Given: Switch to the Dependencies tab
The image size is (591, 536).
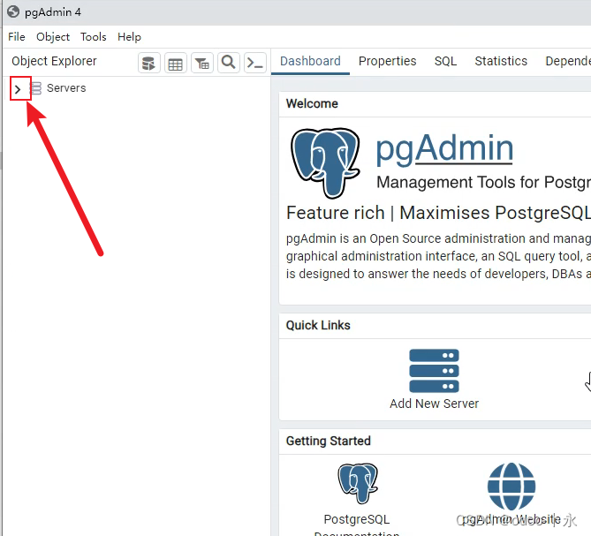Looking at the screenshot, I should coord(568,61).
